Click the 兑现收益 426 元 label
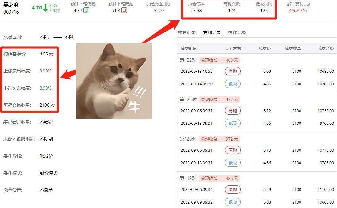The image size is (337, 208). tap(220, 178)
